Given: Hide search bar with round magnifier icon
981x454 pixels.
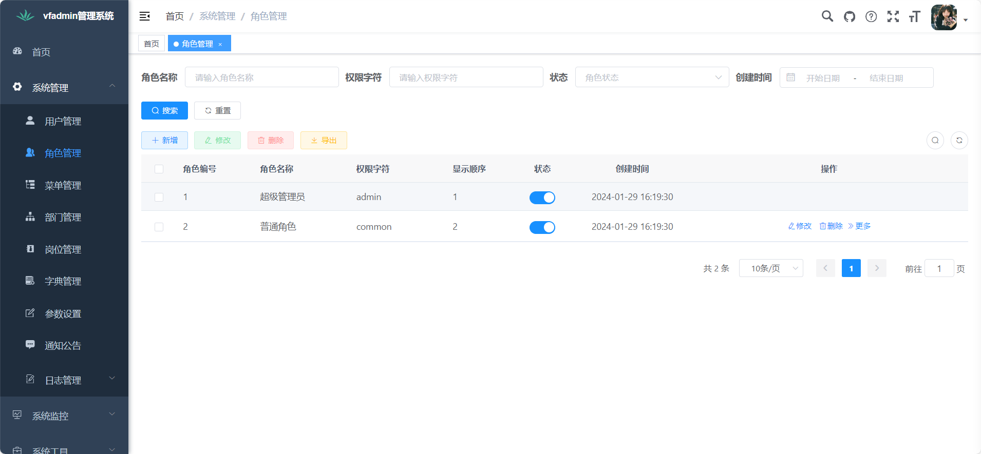Looking at the screenshot, I should pyautogui.click(x=935, y=140).
